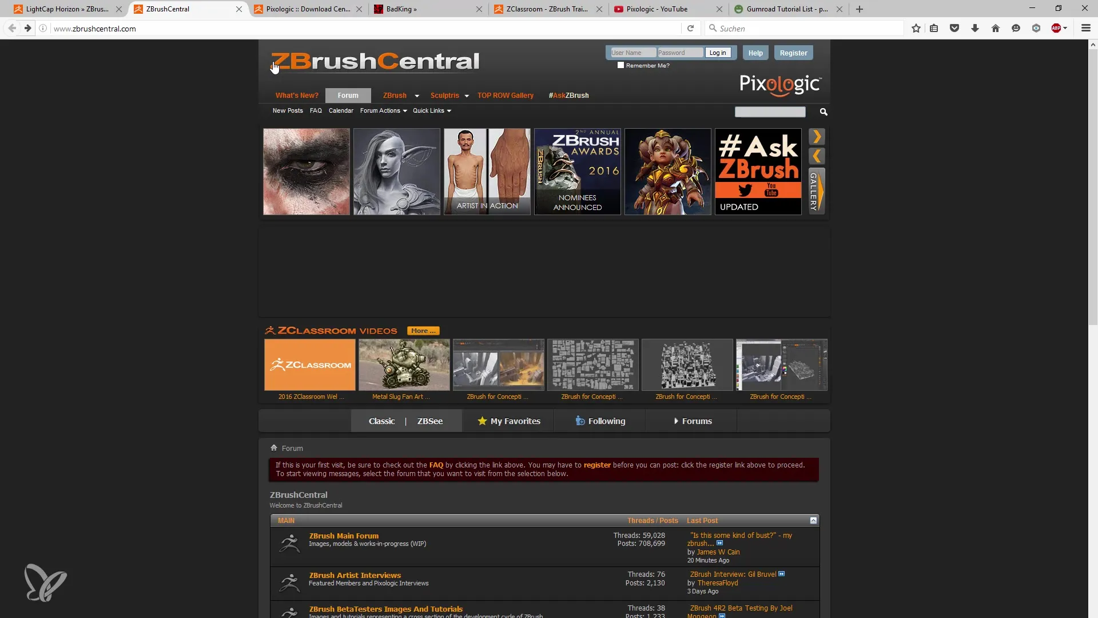Click the ZClassroom section icon
Viewport: 1098px width, 618px height.
(x=269, y=330)
